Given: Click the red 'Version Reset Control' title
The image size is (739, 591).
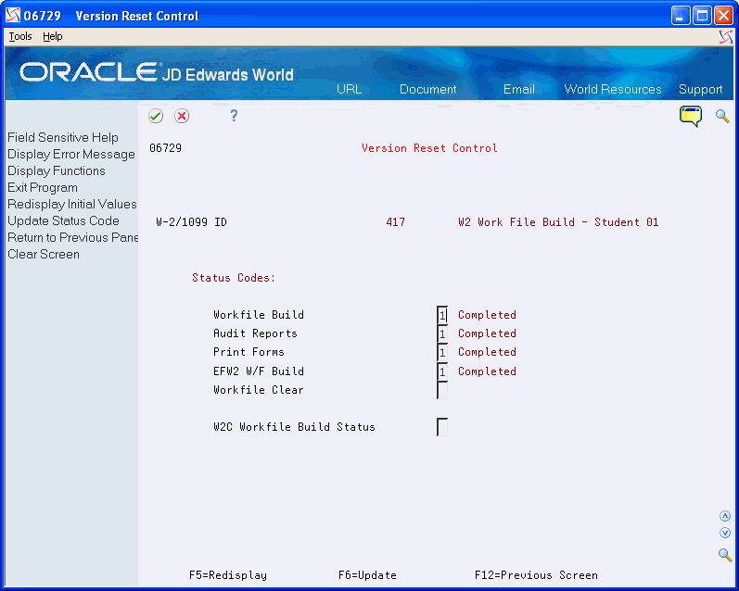Looking at the screenshot, I should tap(429, 148).
